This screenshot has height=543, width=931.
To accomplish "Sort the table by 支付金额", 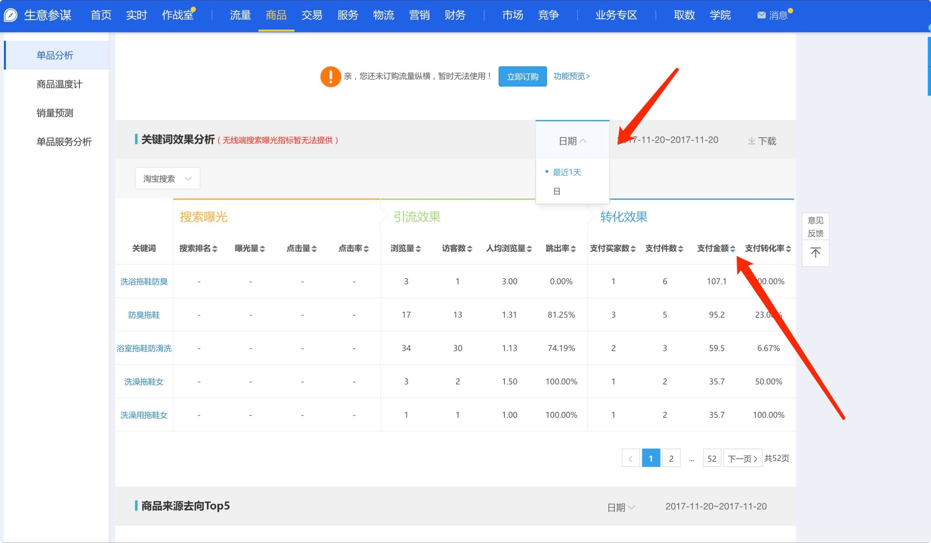I will click(x=733, y=248).
